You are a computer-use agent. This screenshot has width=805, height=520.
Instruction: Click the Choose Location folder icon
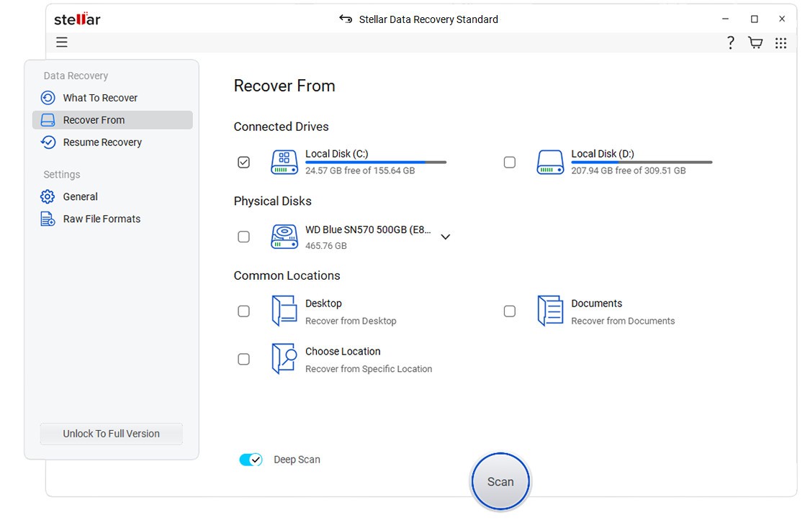click(x=285, y=359)
